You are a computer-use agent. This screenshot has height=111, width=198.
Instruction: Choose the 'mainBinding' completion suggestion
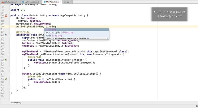click(77, 36)
